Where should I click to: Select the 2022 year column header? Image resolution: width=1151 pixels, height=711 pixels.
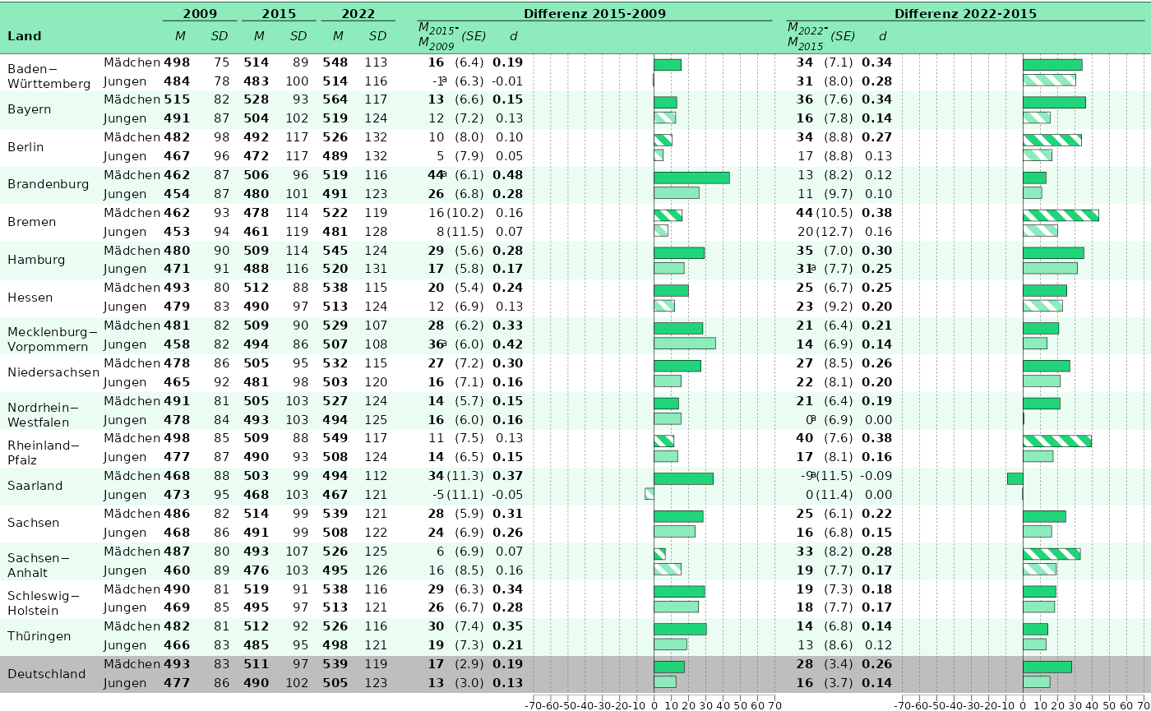point(358,14)
